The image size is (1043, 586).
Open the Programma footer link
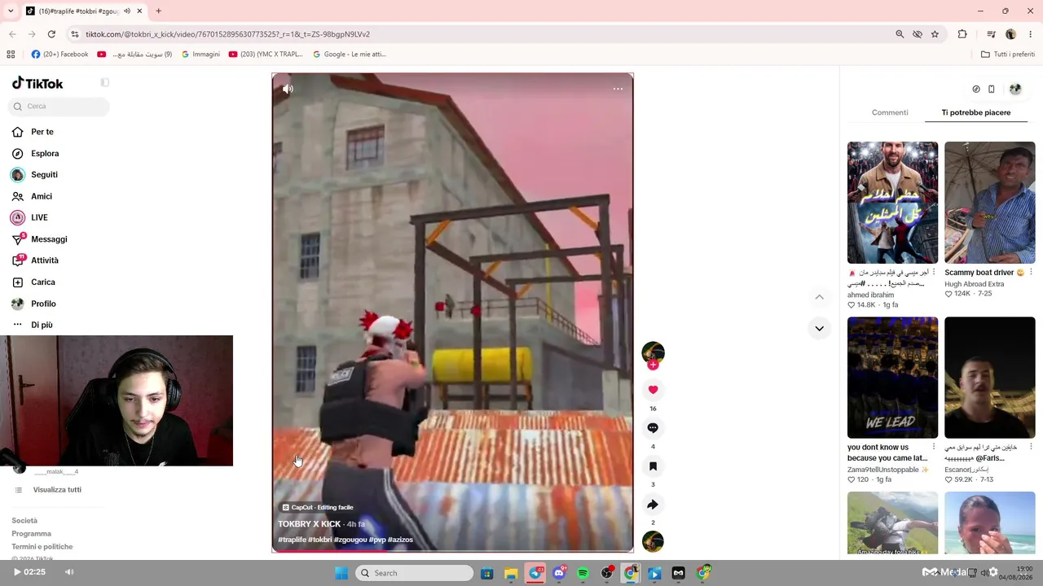coord(32,534)
